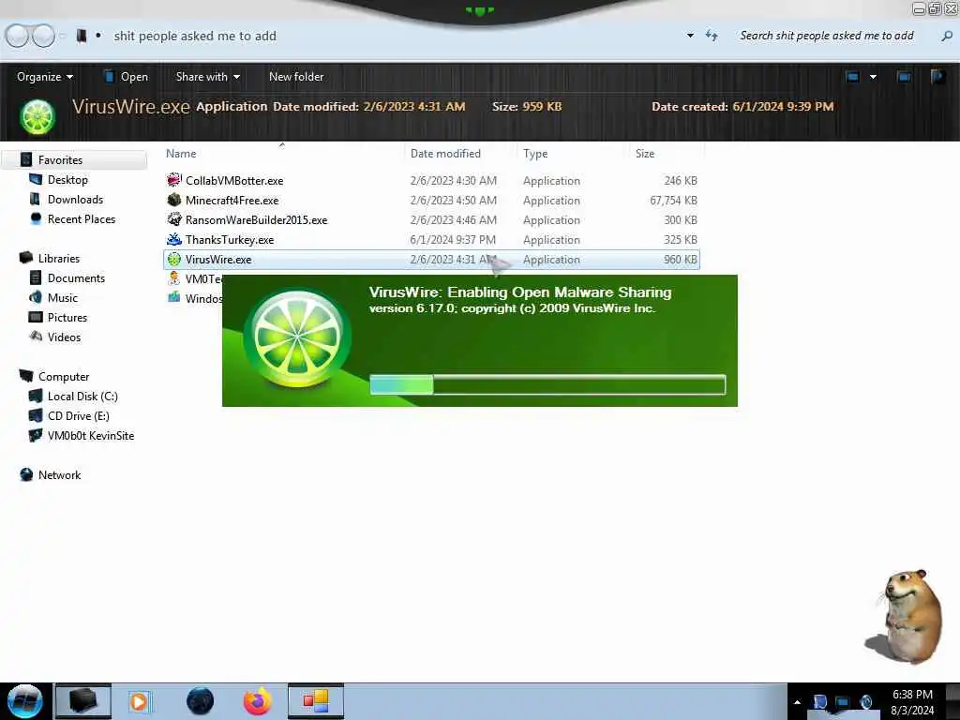Select the RansomWareBuilder2015.exe file name

(x=257, y=219)
